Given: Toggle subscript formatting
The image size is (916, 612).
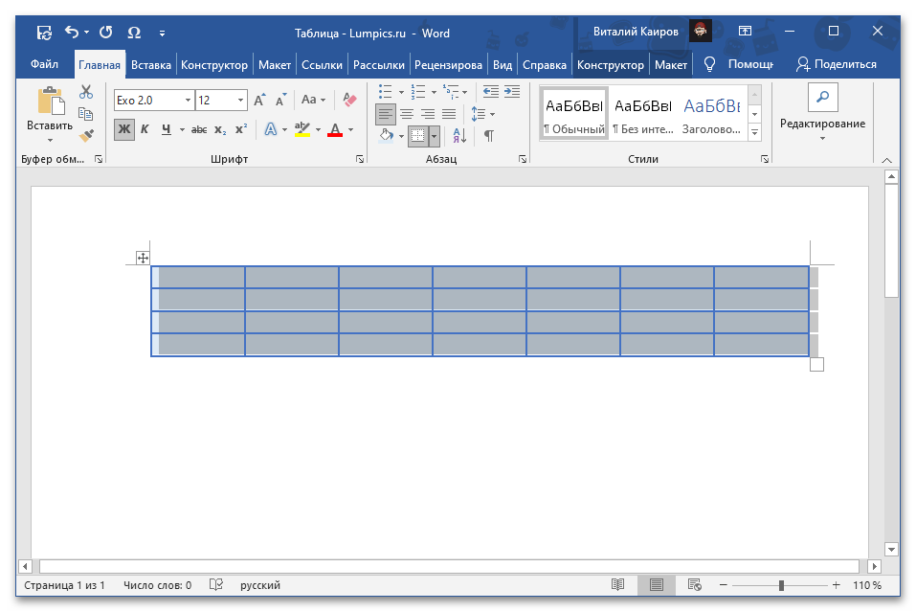Looking at the screenshot, I should [220, 129].
